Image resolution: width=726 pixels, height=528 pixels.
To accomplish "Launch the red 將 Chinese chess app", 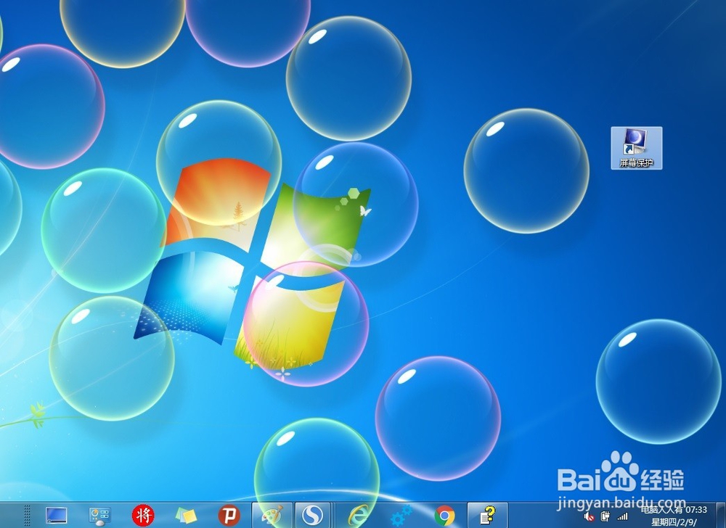I will pyautogui.click(x=143, y=515).
